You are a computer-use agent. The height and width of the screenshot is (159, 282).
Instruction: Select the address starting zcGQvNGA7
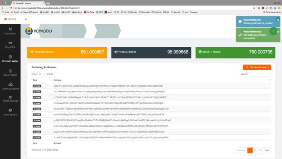point(111,109)
